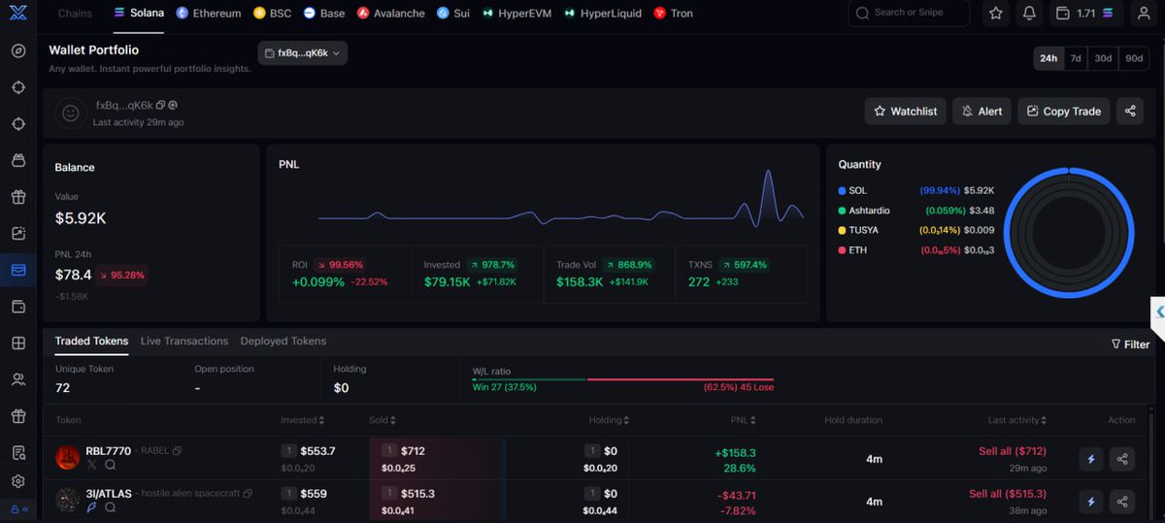Click the share icon beside Copy Trade
This screenshot has height=523, width=1165.
coord(1130,111)
